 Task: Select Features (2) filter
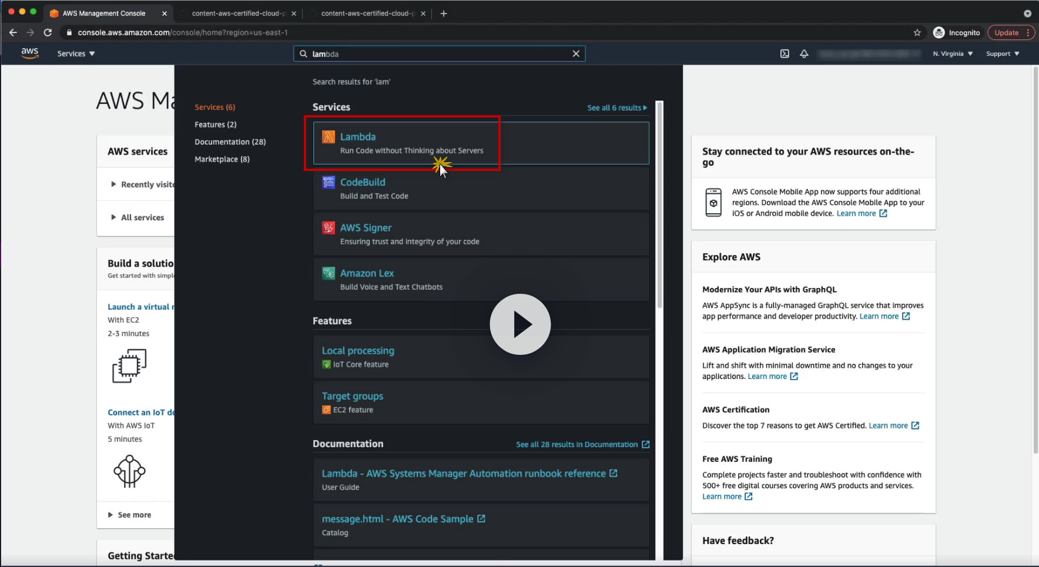click(x=216, y=125)
